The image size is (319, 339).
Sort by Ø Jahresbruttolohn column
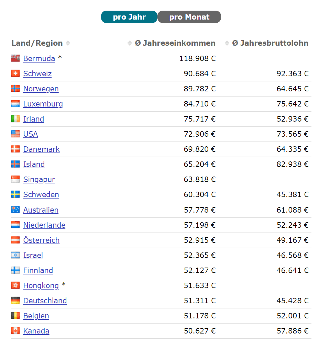(270, 43)
